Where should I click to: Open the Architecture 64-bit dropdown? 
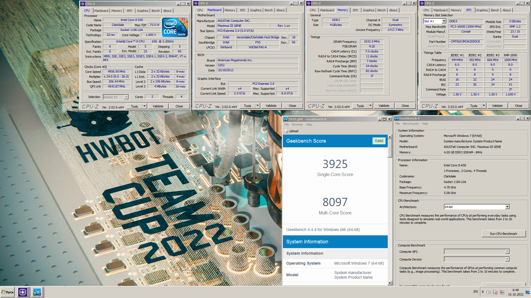(x=507, y=207)
